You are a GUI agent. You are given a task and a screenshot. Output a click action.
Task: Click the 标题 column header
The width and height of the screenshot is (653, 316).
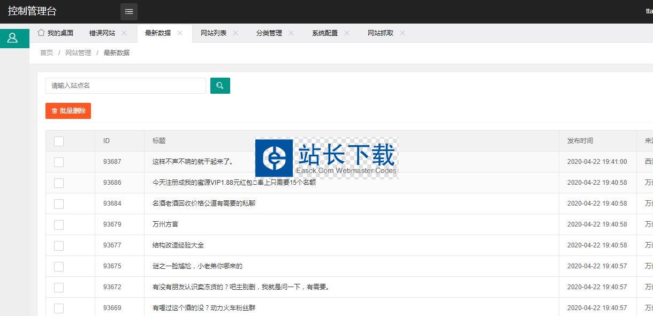tap(159, 141)
